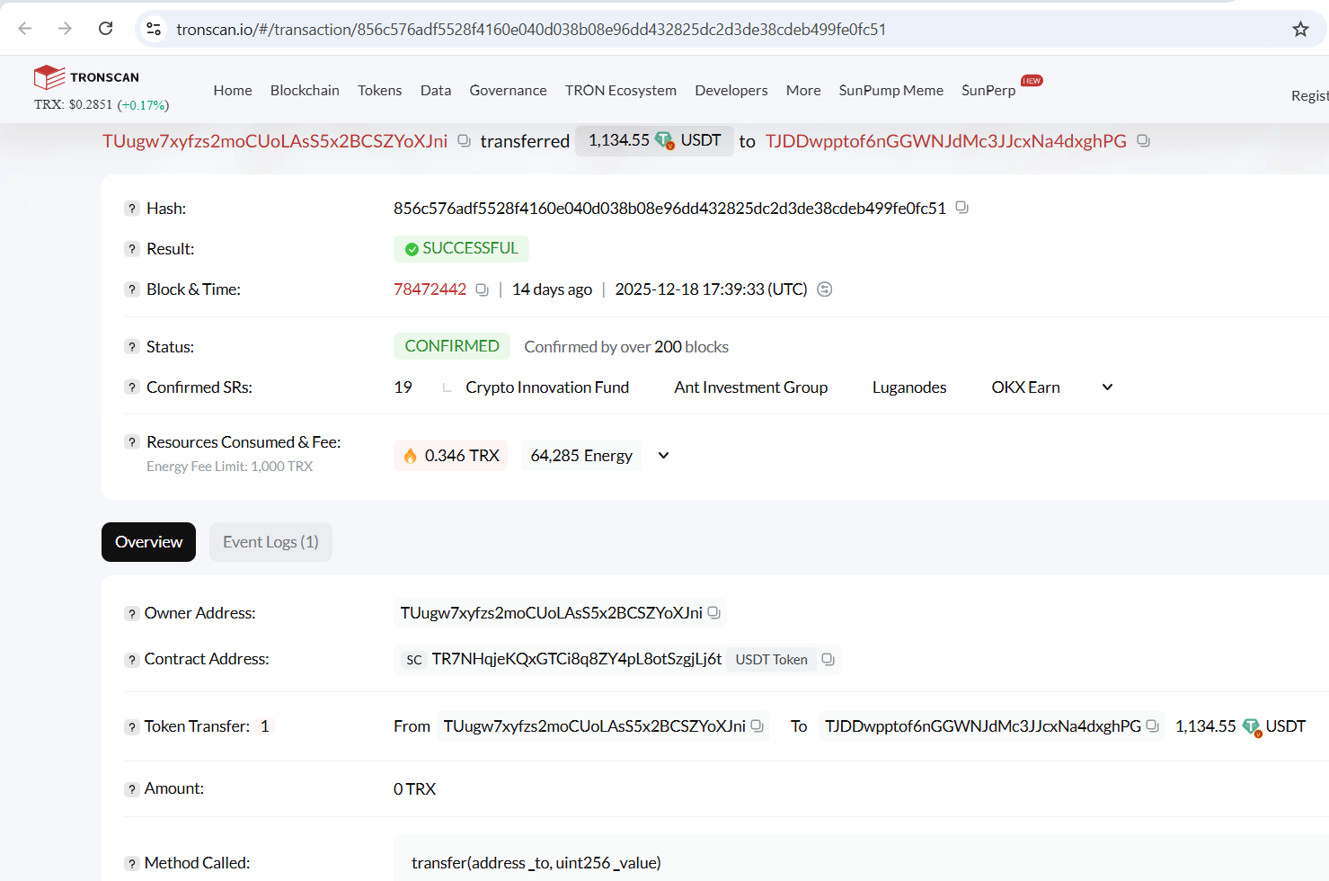
Task: Open the TRON Ecosystem nav menu
Action: 620,90
